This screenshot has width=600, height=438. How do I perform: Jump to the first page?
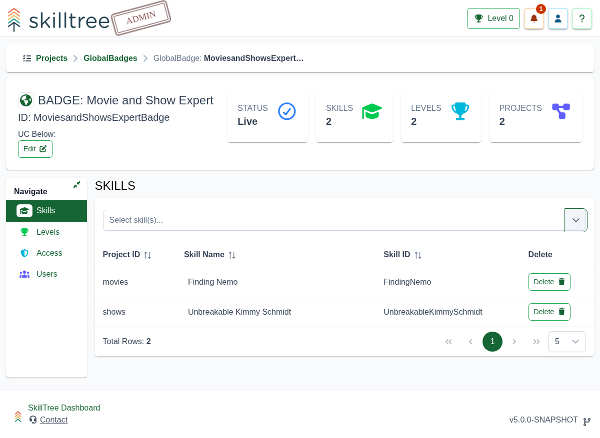tap(448, 342)
